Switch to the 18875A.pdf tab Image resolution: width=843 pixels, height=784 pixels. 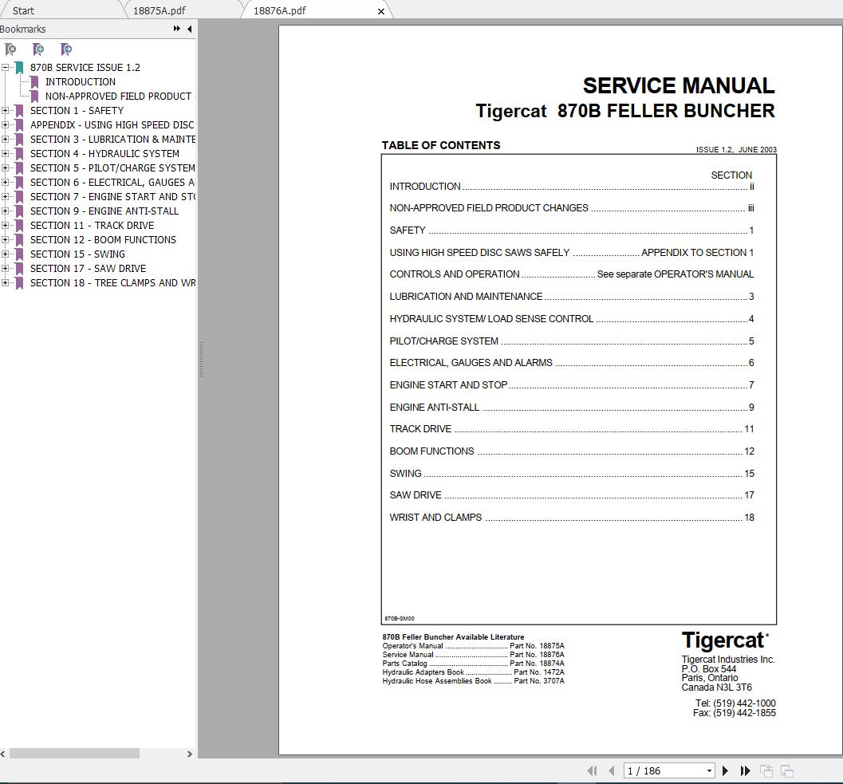point(160,10)
